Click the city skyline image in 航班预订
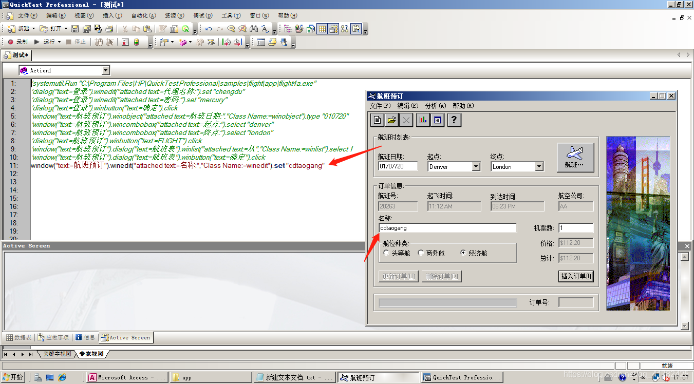The height and width of the screenshot is (384, 694). [638, 223]
